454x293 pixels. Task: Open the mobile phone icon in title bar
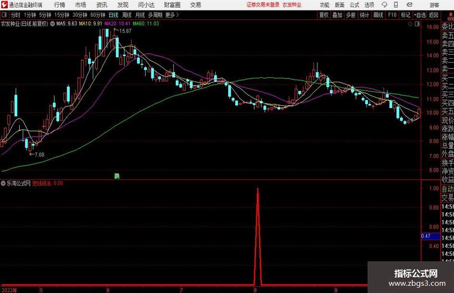pyautogui.click(x=396, y=5)
